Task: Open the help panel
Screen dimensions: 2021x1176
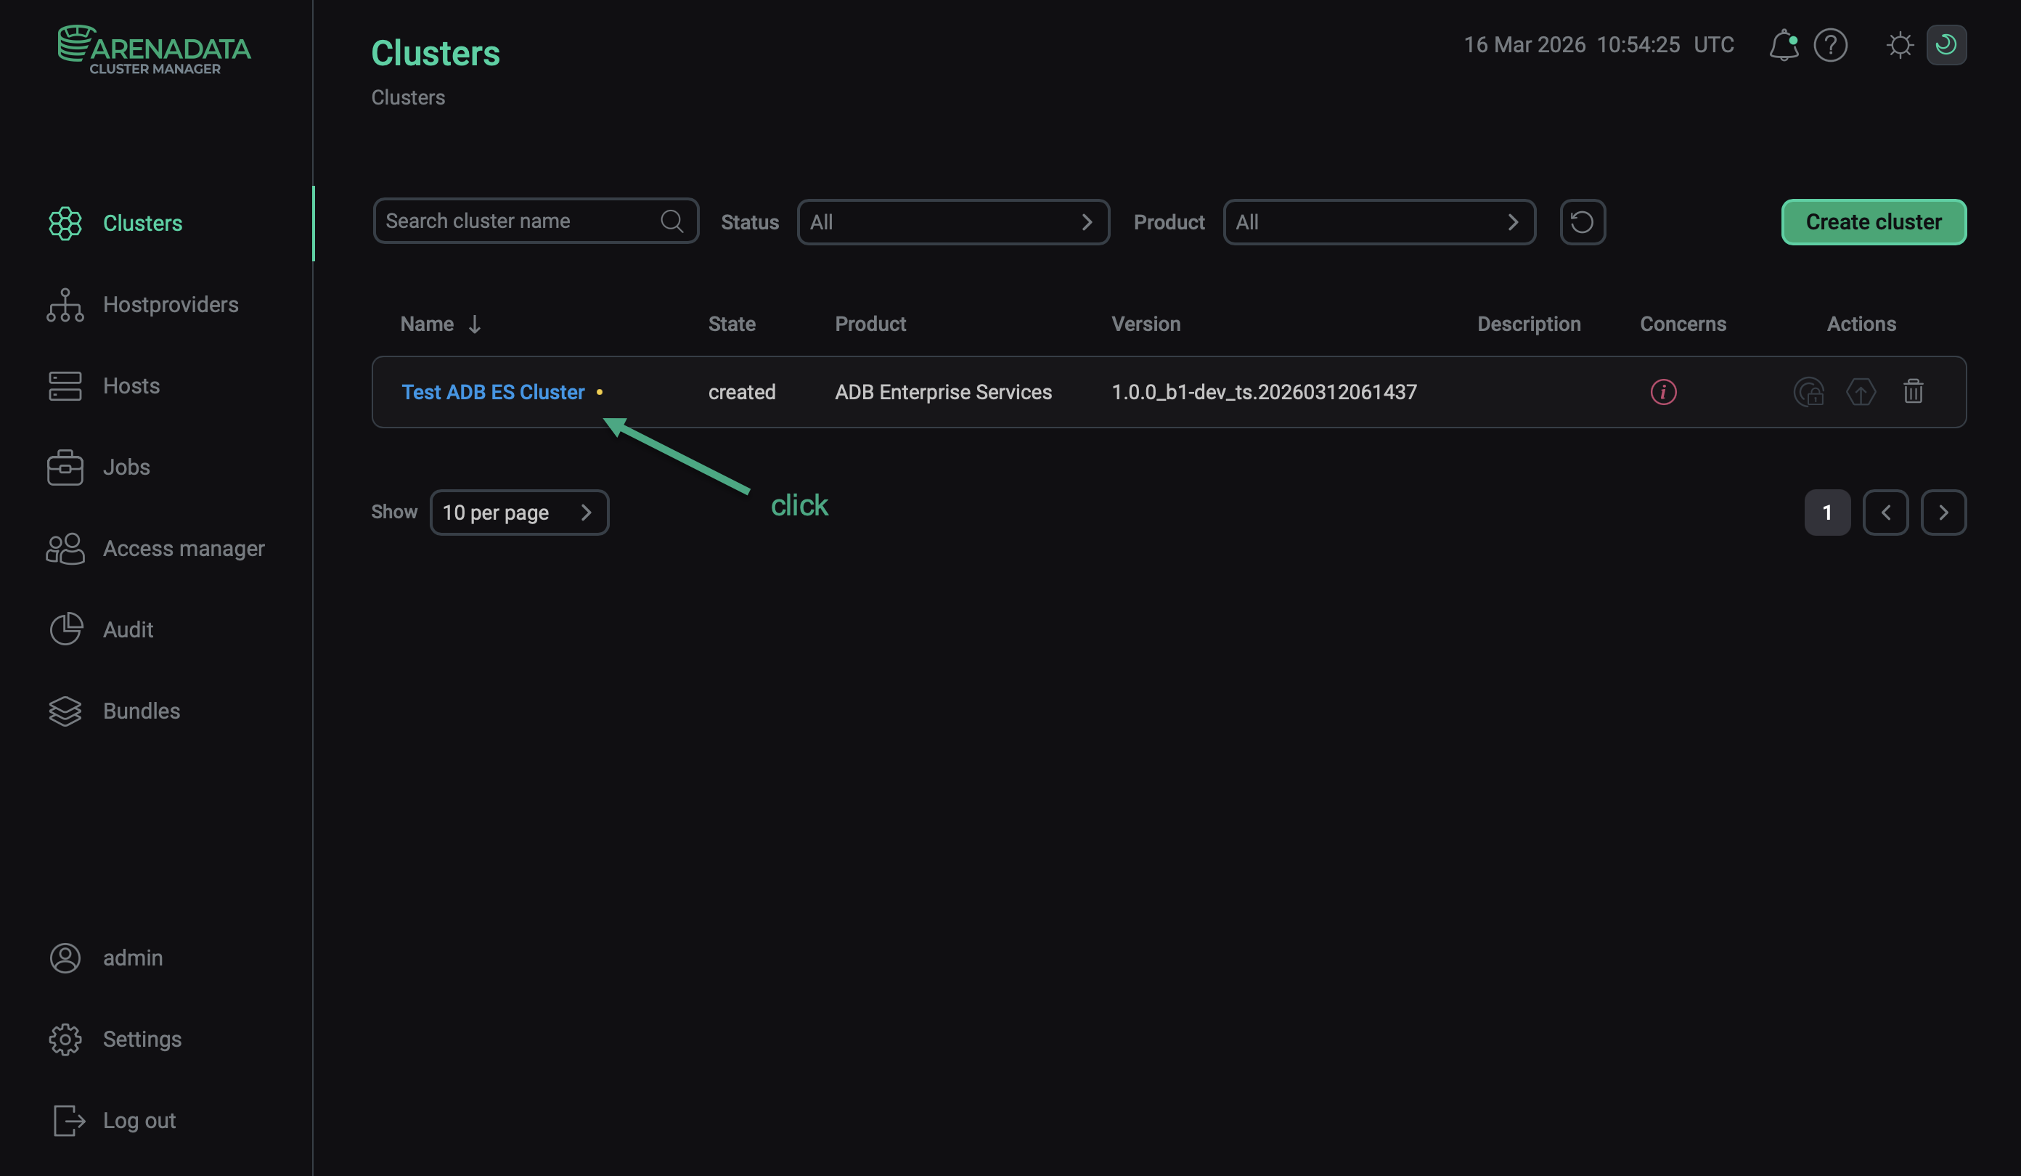Action: [x=1830, y=45]
